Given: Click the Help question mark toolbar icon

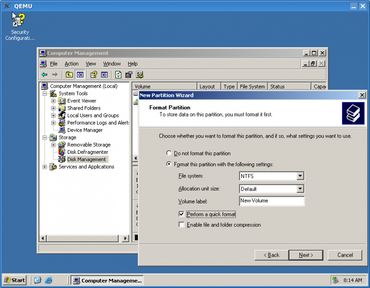Looking at the screenshot, I should pos(94,75).
